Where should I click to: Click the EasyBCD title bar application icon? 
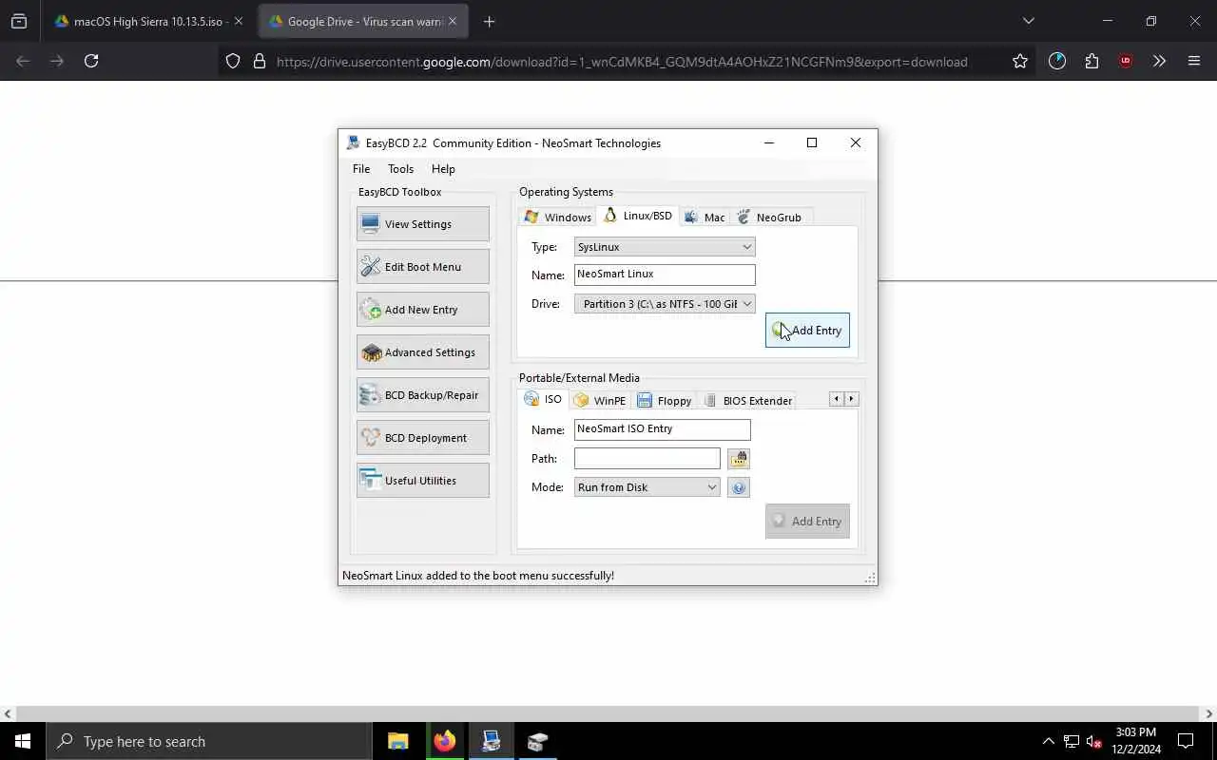tap(354, 143)
